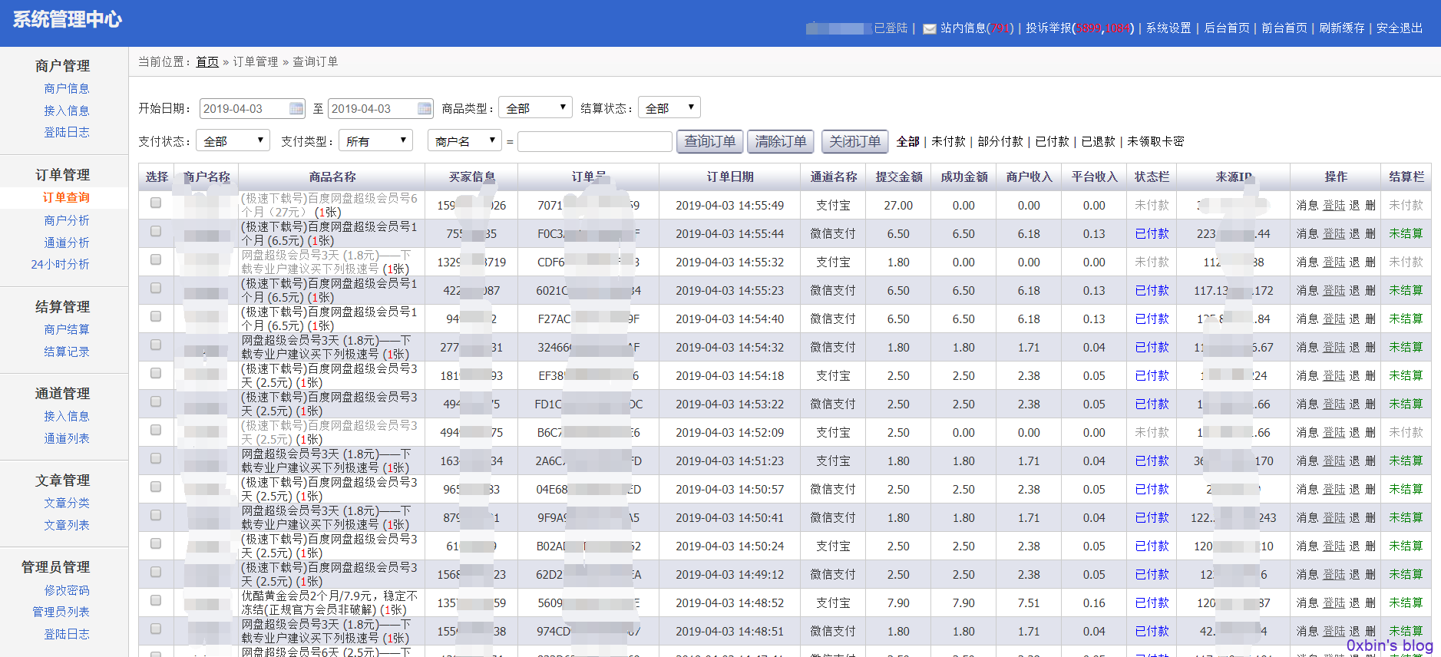Click the 首页 breadcrumb link
Screen dimensions: 1441x657
point(207,61)
